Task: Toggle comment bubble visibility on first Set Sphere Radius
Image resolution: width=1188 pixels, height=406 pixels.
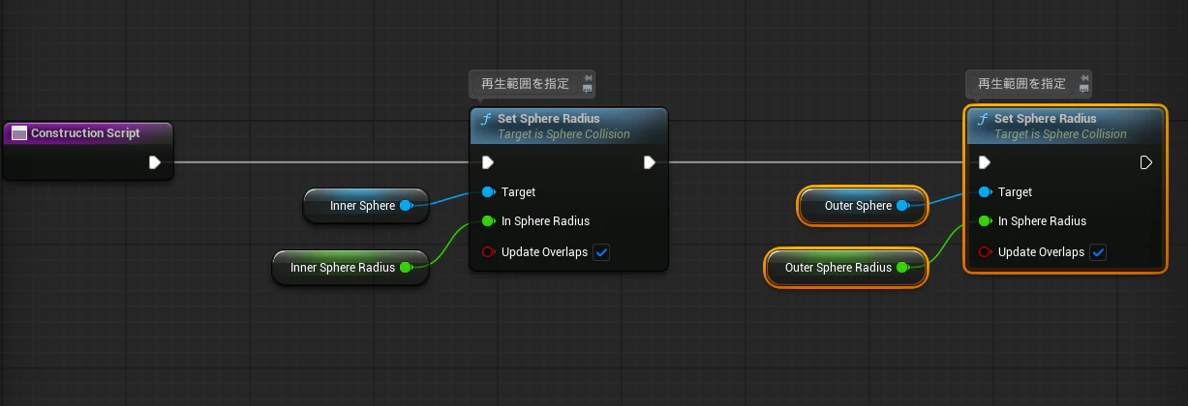Action: pyautogui.click(x=589, y=89)
